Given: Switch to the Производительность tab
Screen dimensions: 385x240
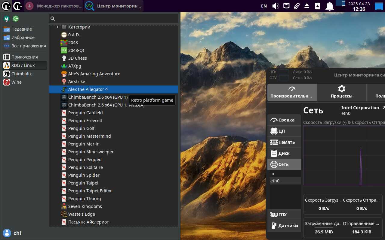Looking at the screenshot, I should click(292, 92).
